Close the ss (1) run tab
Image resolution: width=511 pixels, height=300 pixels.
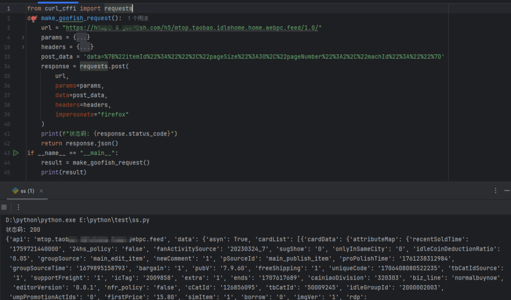(x=41, y=191)
